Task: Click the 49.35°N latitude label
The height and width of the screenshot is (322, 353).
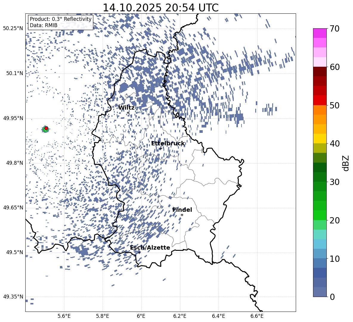Action: coord(13,297)
